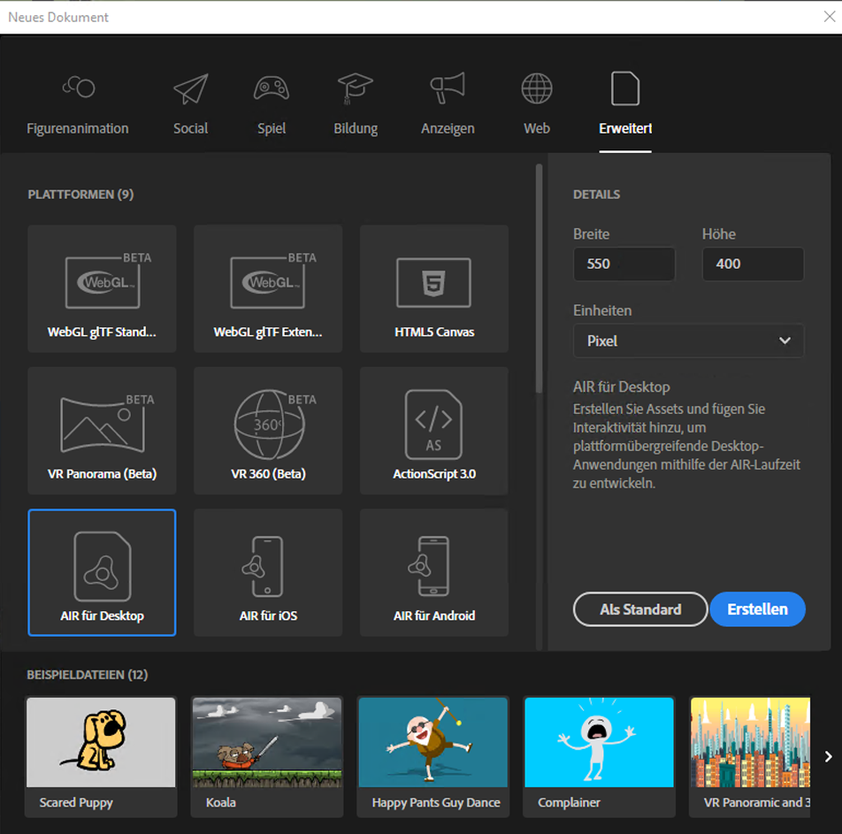Open the Einheiten Pixel dropdown
The height and width of the screenshot is (834, 842).
pyautogui.click(x=689, y=340)
